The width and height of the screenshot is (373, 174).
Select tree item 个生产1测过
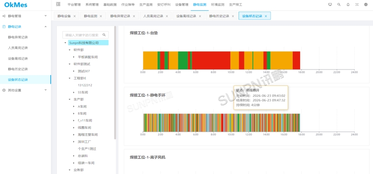coord(87,149)
